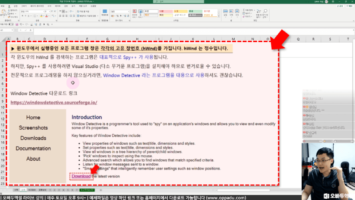
Task: Click Delete cells icon
Action: 231,12
